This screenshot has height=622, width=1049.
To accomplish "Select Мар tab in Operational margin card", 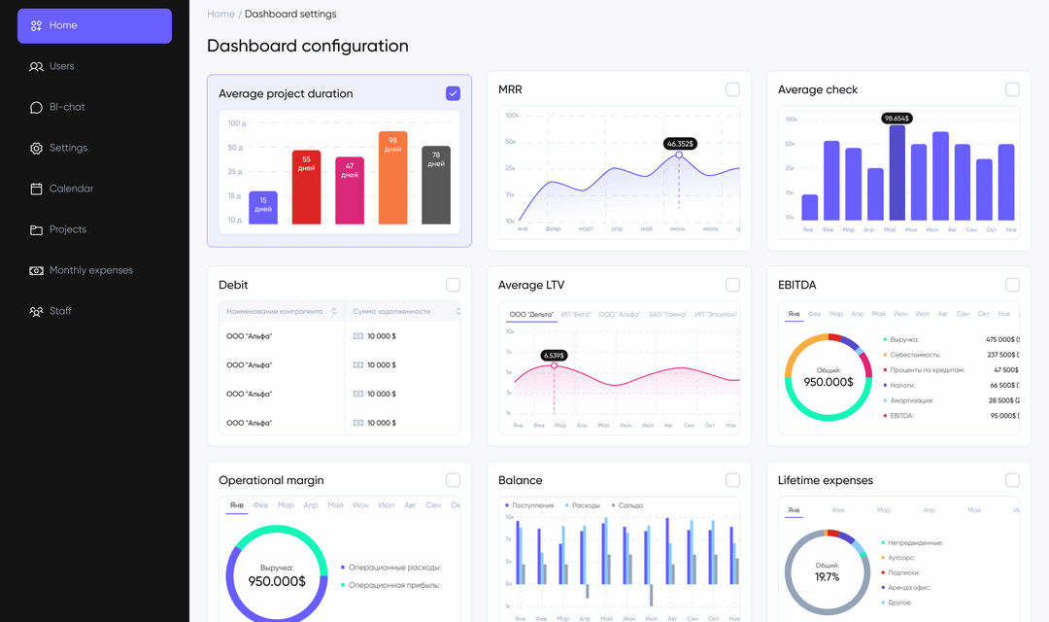I will [286, 505].
